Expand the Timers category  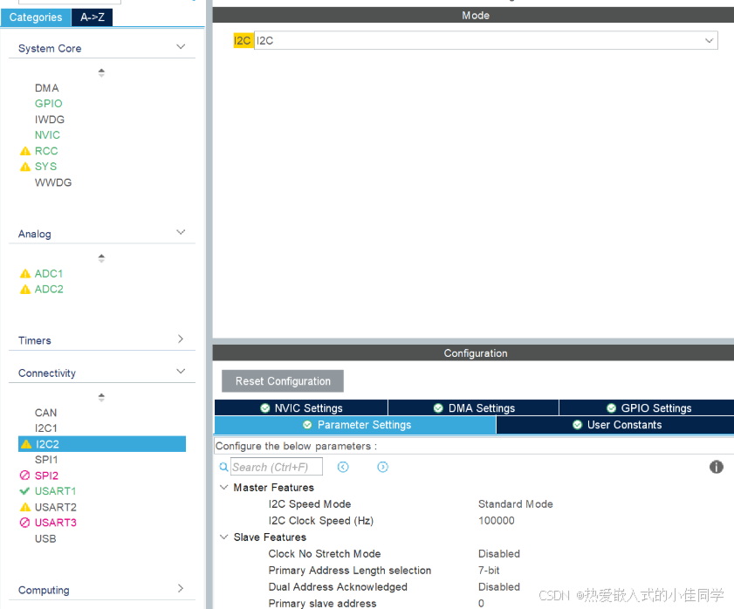click(181, 339)
